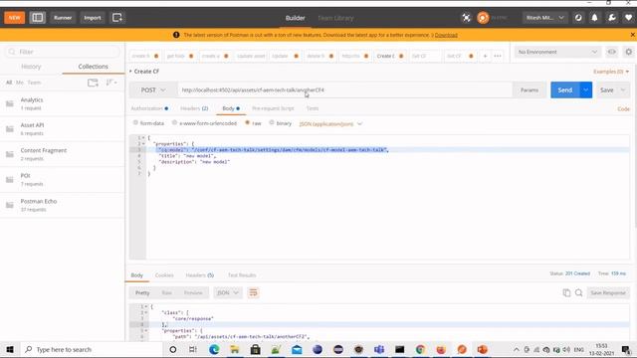This screenshot has width=637, height=358.
Task: Switch to the Collections sidebar tab
Action: pyautogui.click(x=93, y=67)
